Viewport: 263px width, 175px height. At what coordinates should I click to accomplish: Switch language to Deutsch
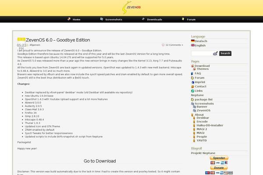(x=201, y=41)
